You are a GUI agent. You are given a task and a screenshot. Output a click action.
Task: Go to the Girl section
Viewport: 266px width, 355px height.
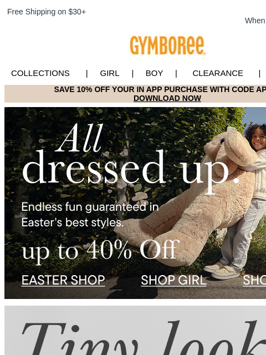click(x=110, y=73)
